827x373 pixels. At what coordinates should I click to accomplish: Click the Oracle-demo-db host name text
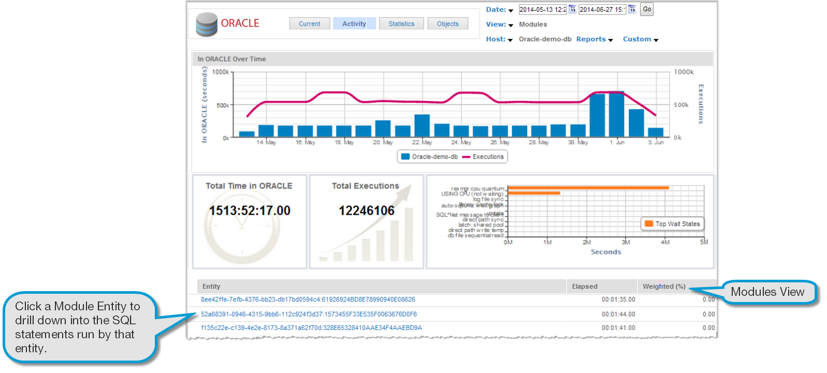click(x=545, y=39)
